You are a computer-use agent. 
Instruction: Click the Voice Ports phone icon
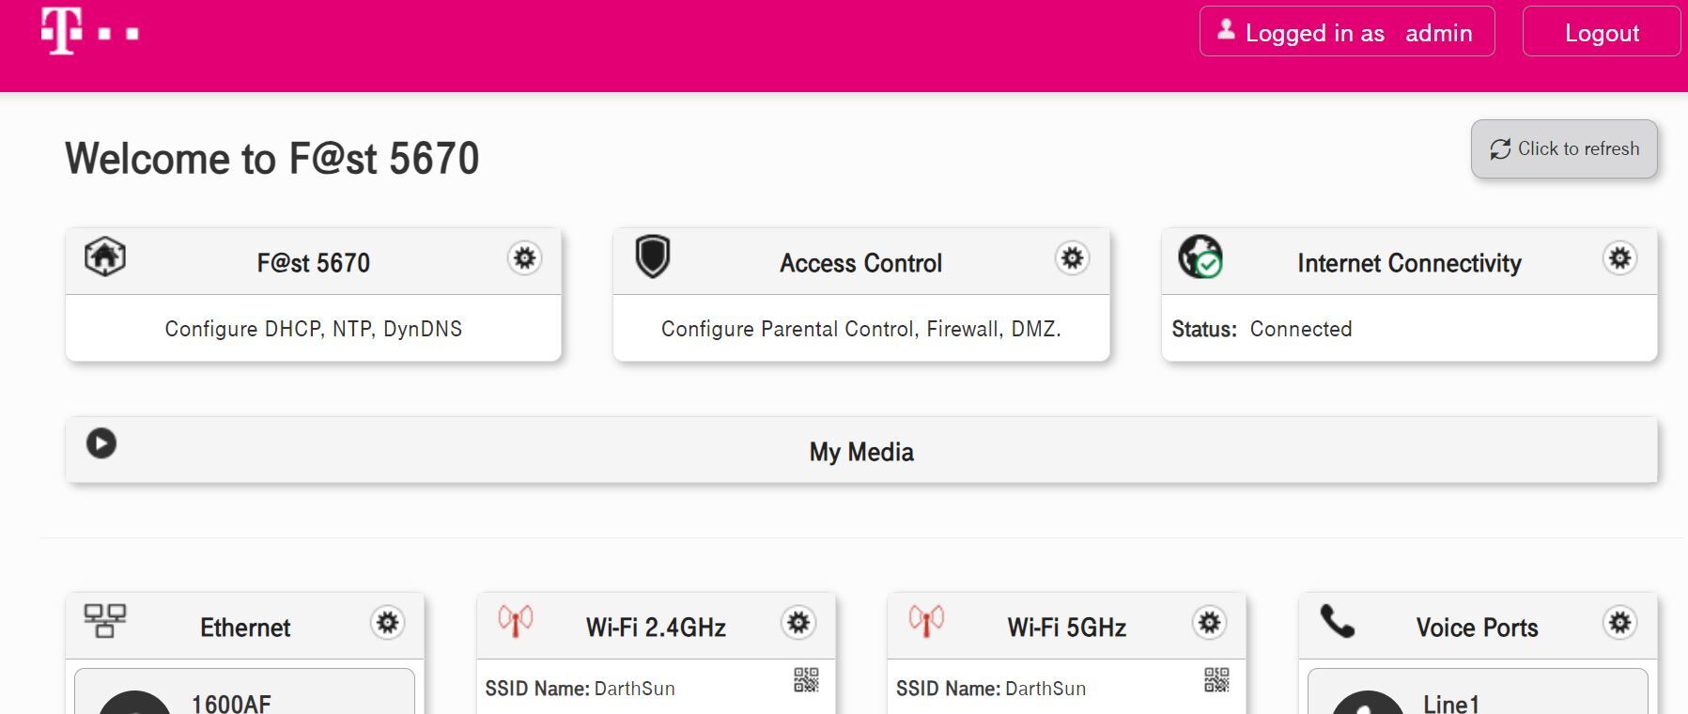[x=1338, y=621]
